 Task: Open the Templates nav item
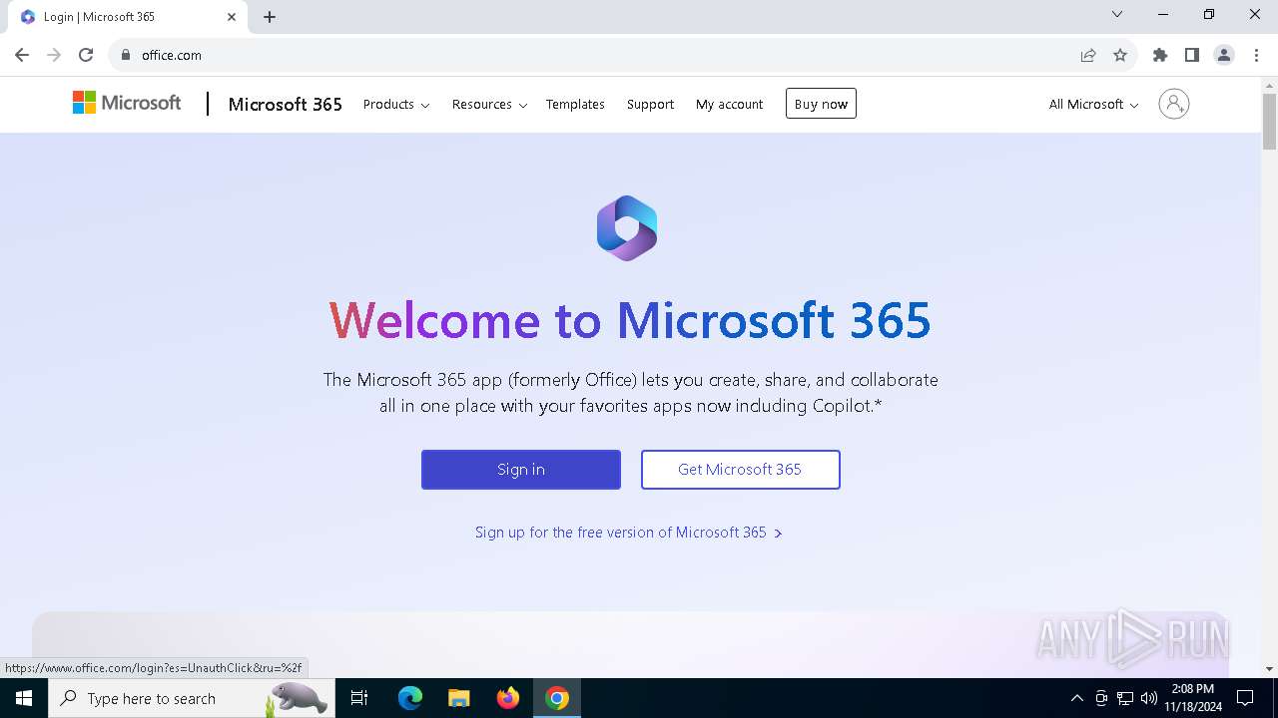pos(575,104)
